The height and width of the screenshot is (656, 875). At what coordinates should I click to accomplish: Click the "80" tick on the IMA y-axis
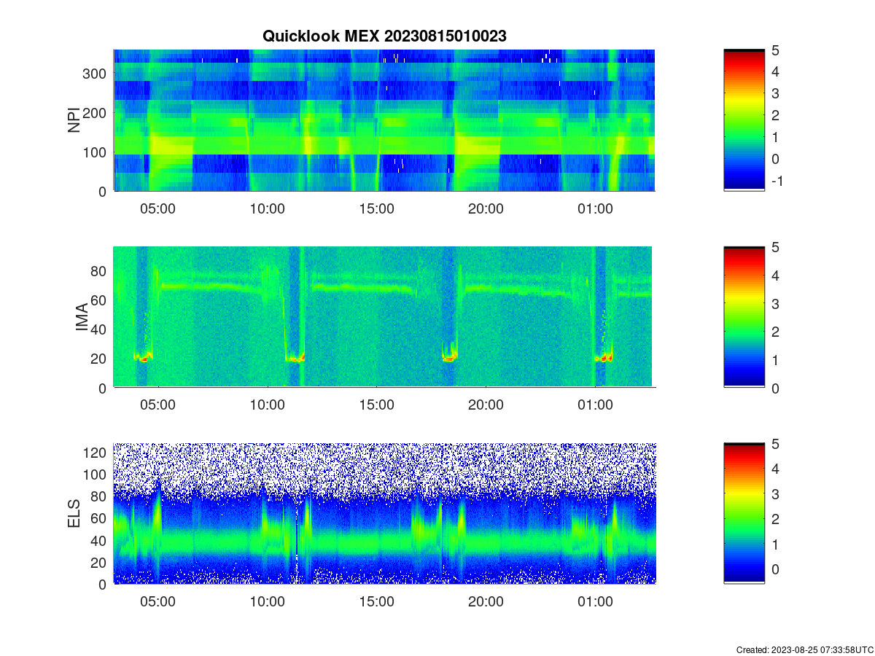[100, 270]
